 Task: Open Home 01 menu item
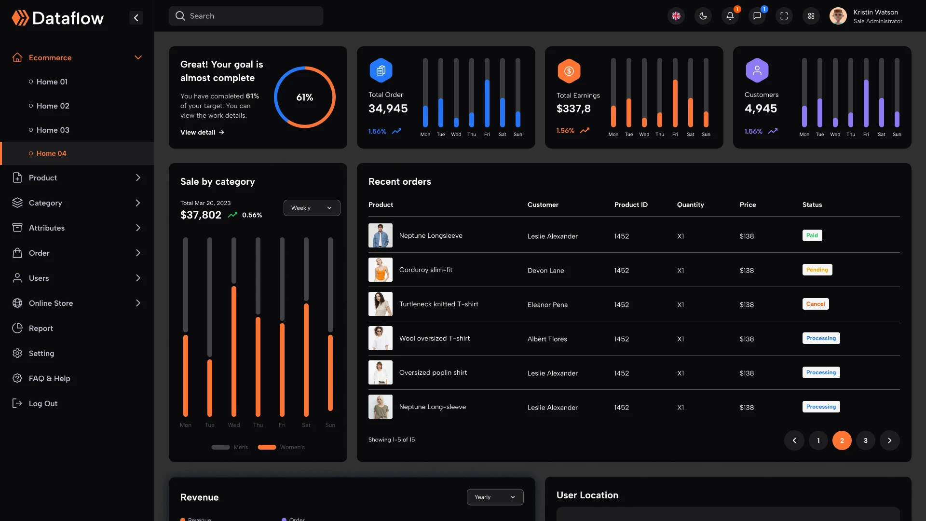52,82
